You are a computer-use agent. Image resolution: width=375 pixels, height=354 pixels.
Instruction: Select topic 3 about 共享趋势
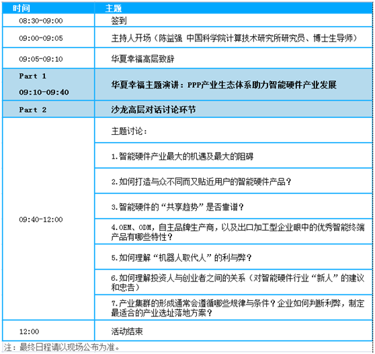coord(177,207)
